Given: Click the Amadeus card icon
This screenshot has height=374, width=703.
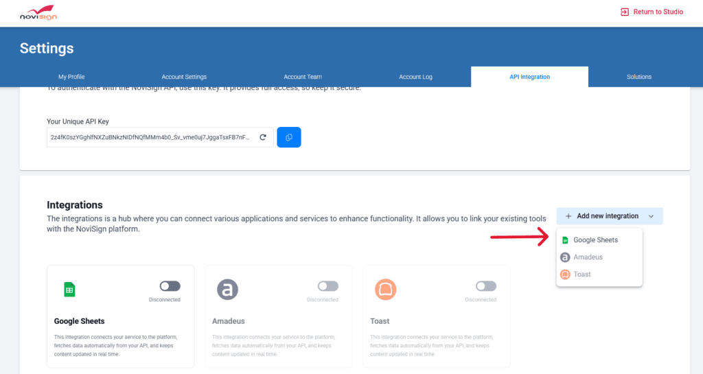Looking at the screenshot, I should point(227,289).
